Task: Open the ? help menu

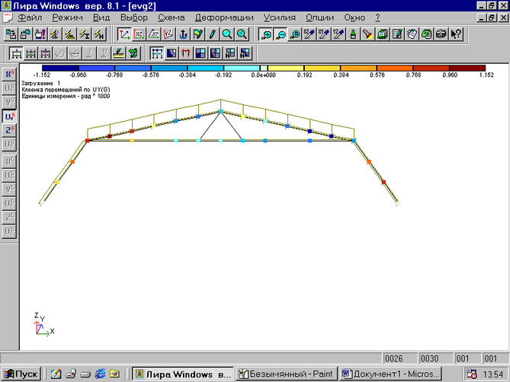Action: (x=377, y=18)
